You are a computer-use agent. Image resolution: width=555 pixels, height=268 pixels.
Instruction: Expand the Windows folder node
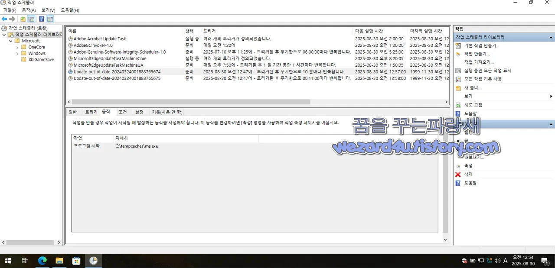coord(17,53)
